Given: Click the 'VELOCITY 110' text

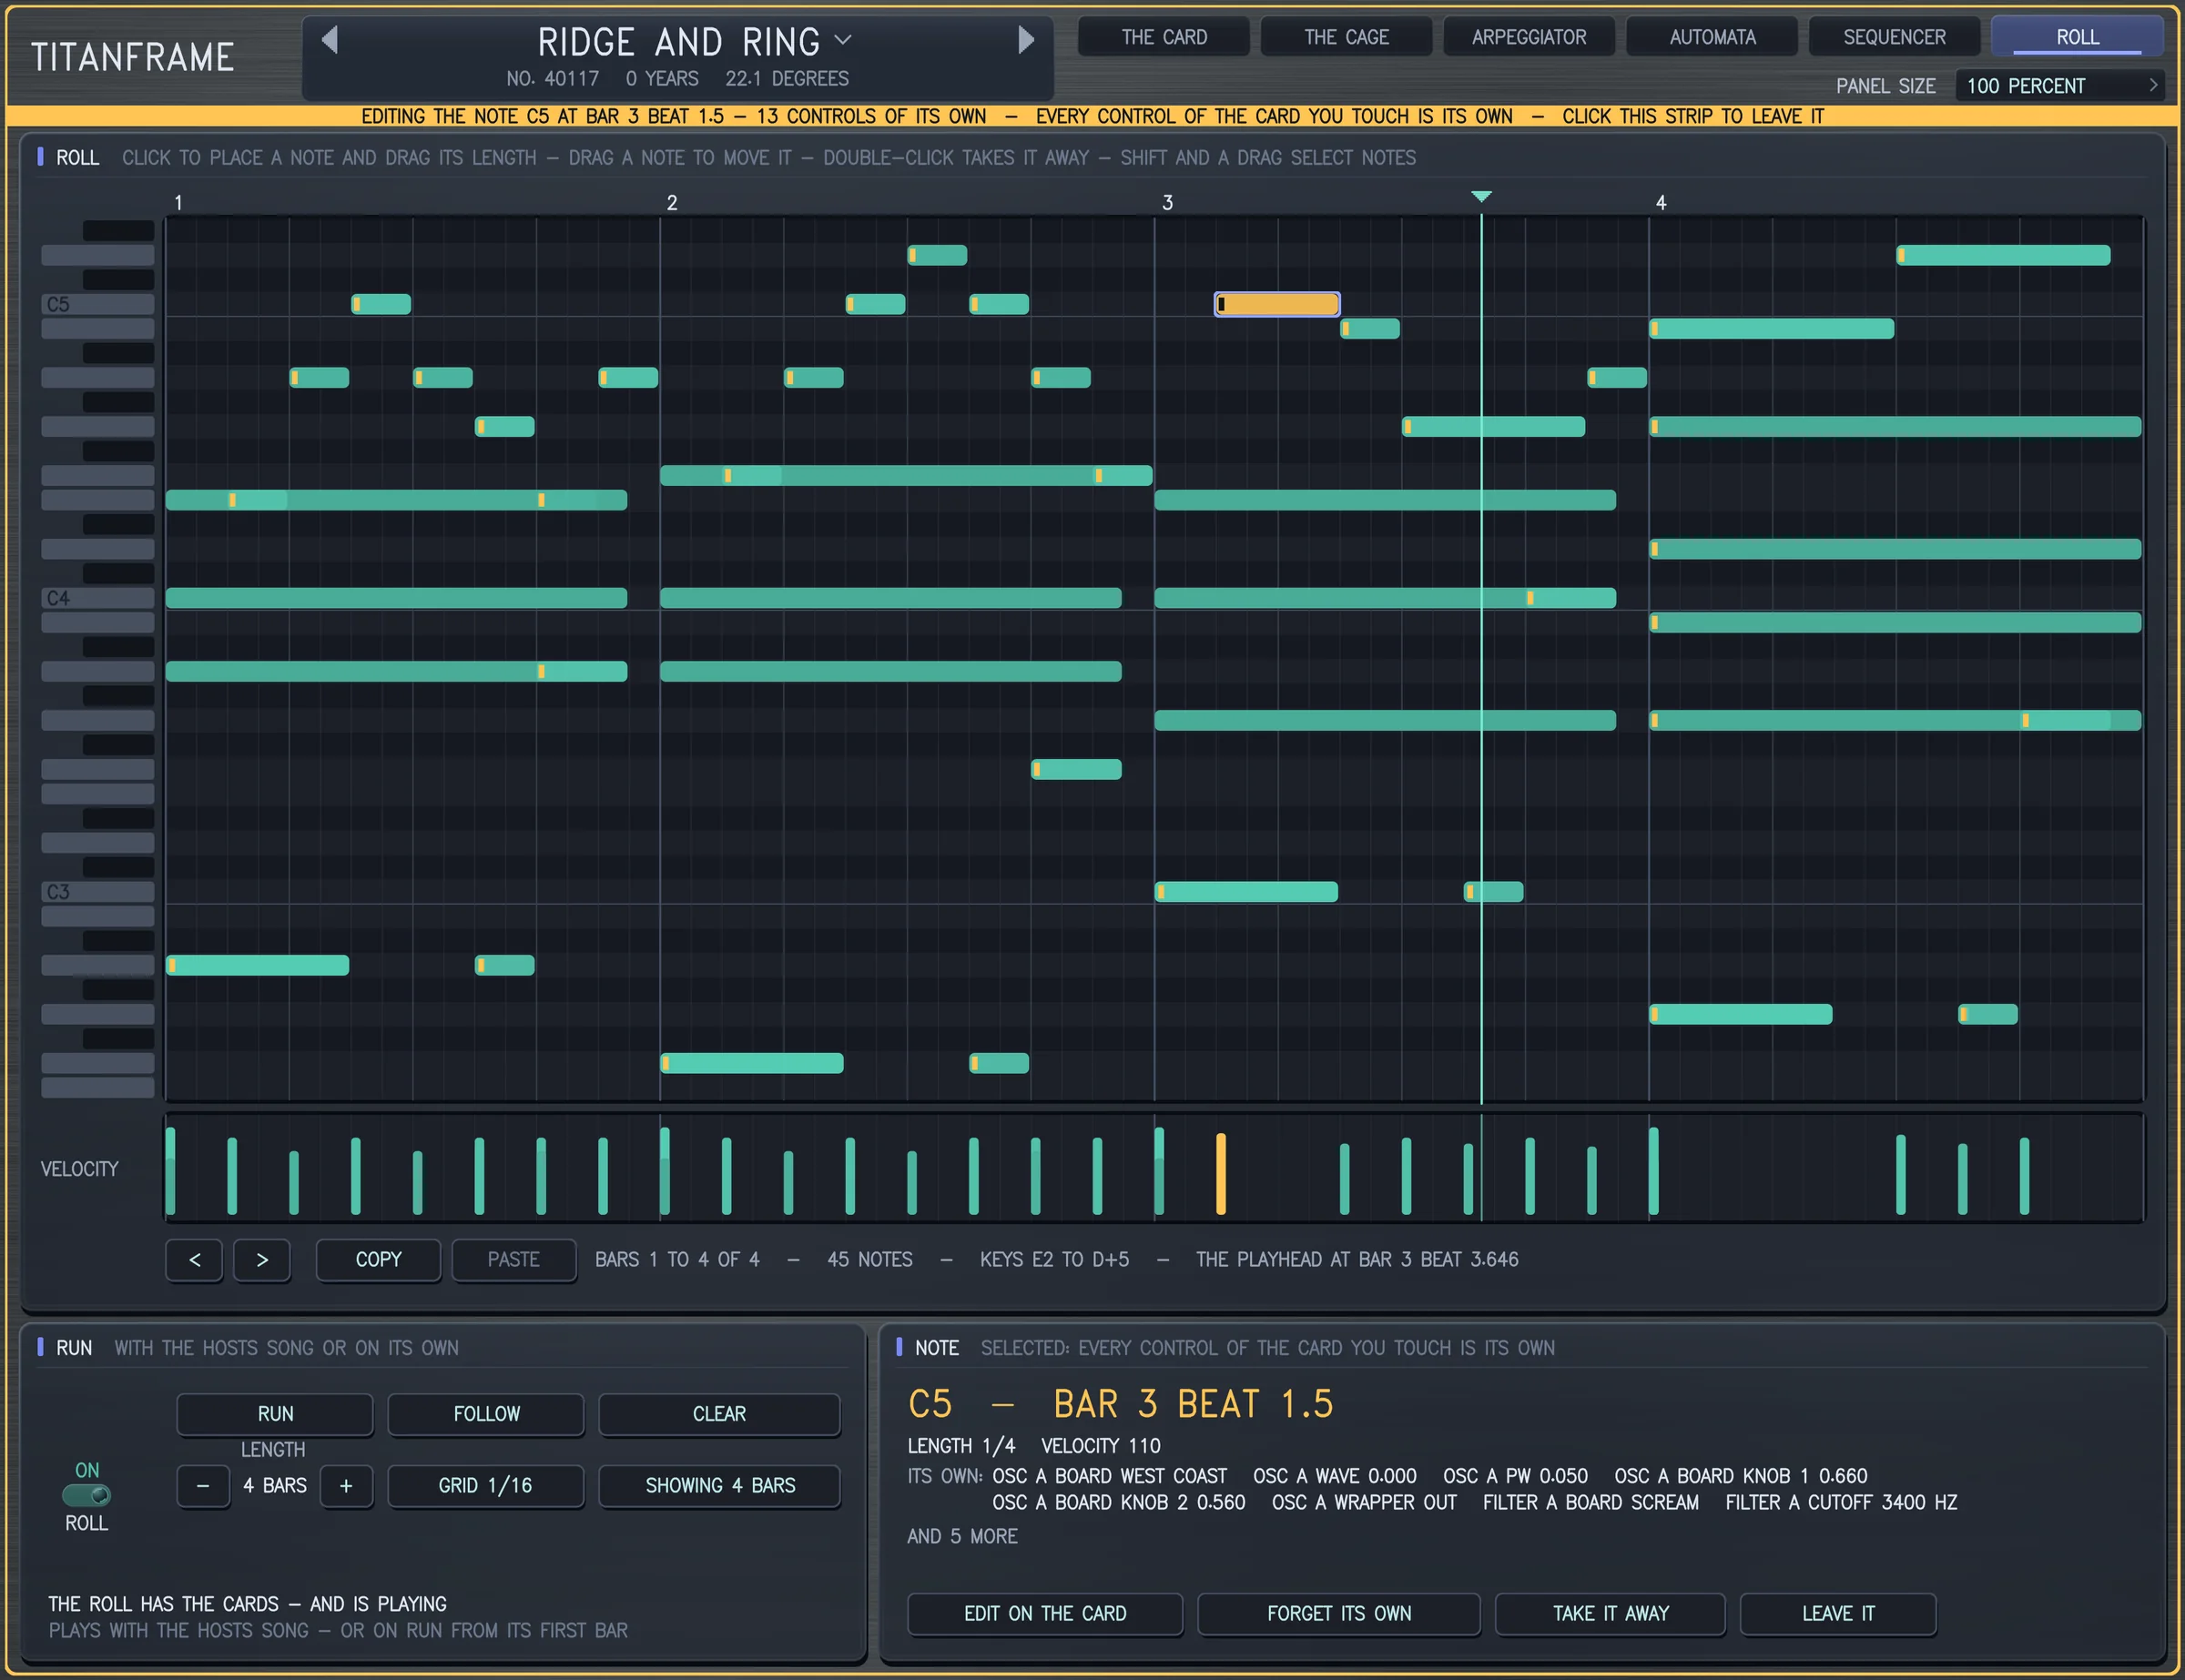Looking at the screenshot, I should point(1101,1446).
